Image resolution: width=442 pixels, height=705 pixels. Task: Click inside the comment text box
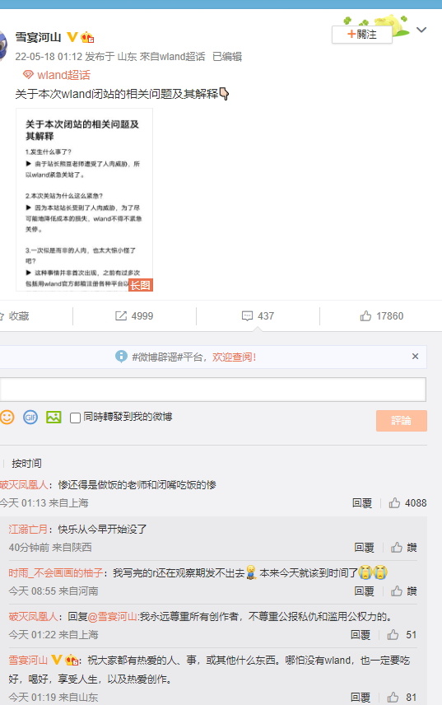pos(213,390)
